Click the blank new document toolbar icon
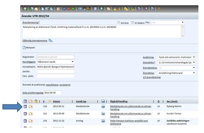The image size is (204, 133). pos(43,9)
